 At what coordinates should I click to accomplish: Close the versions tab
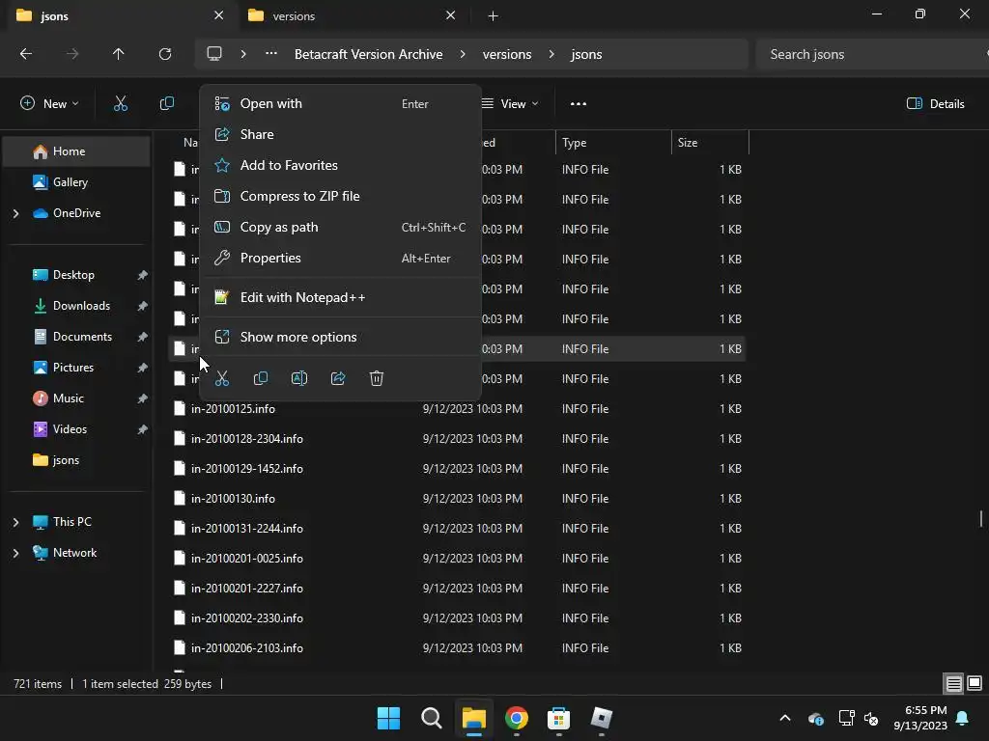[450, 15]
